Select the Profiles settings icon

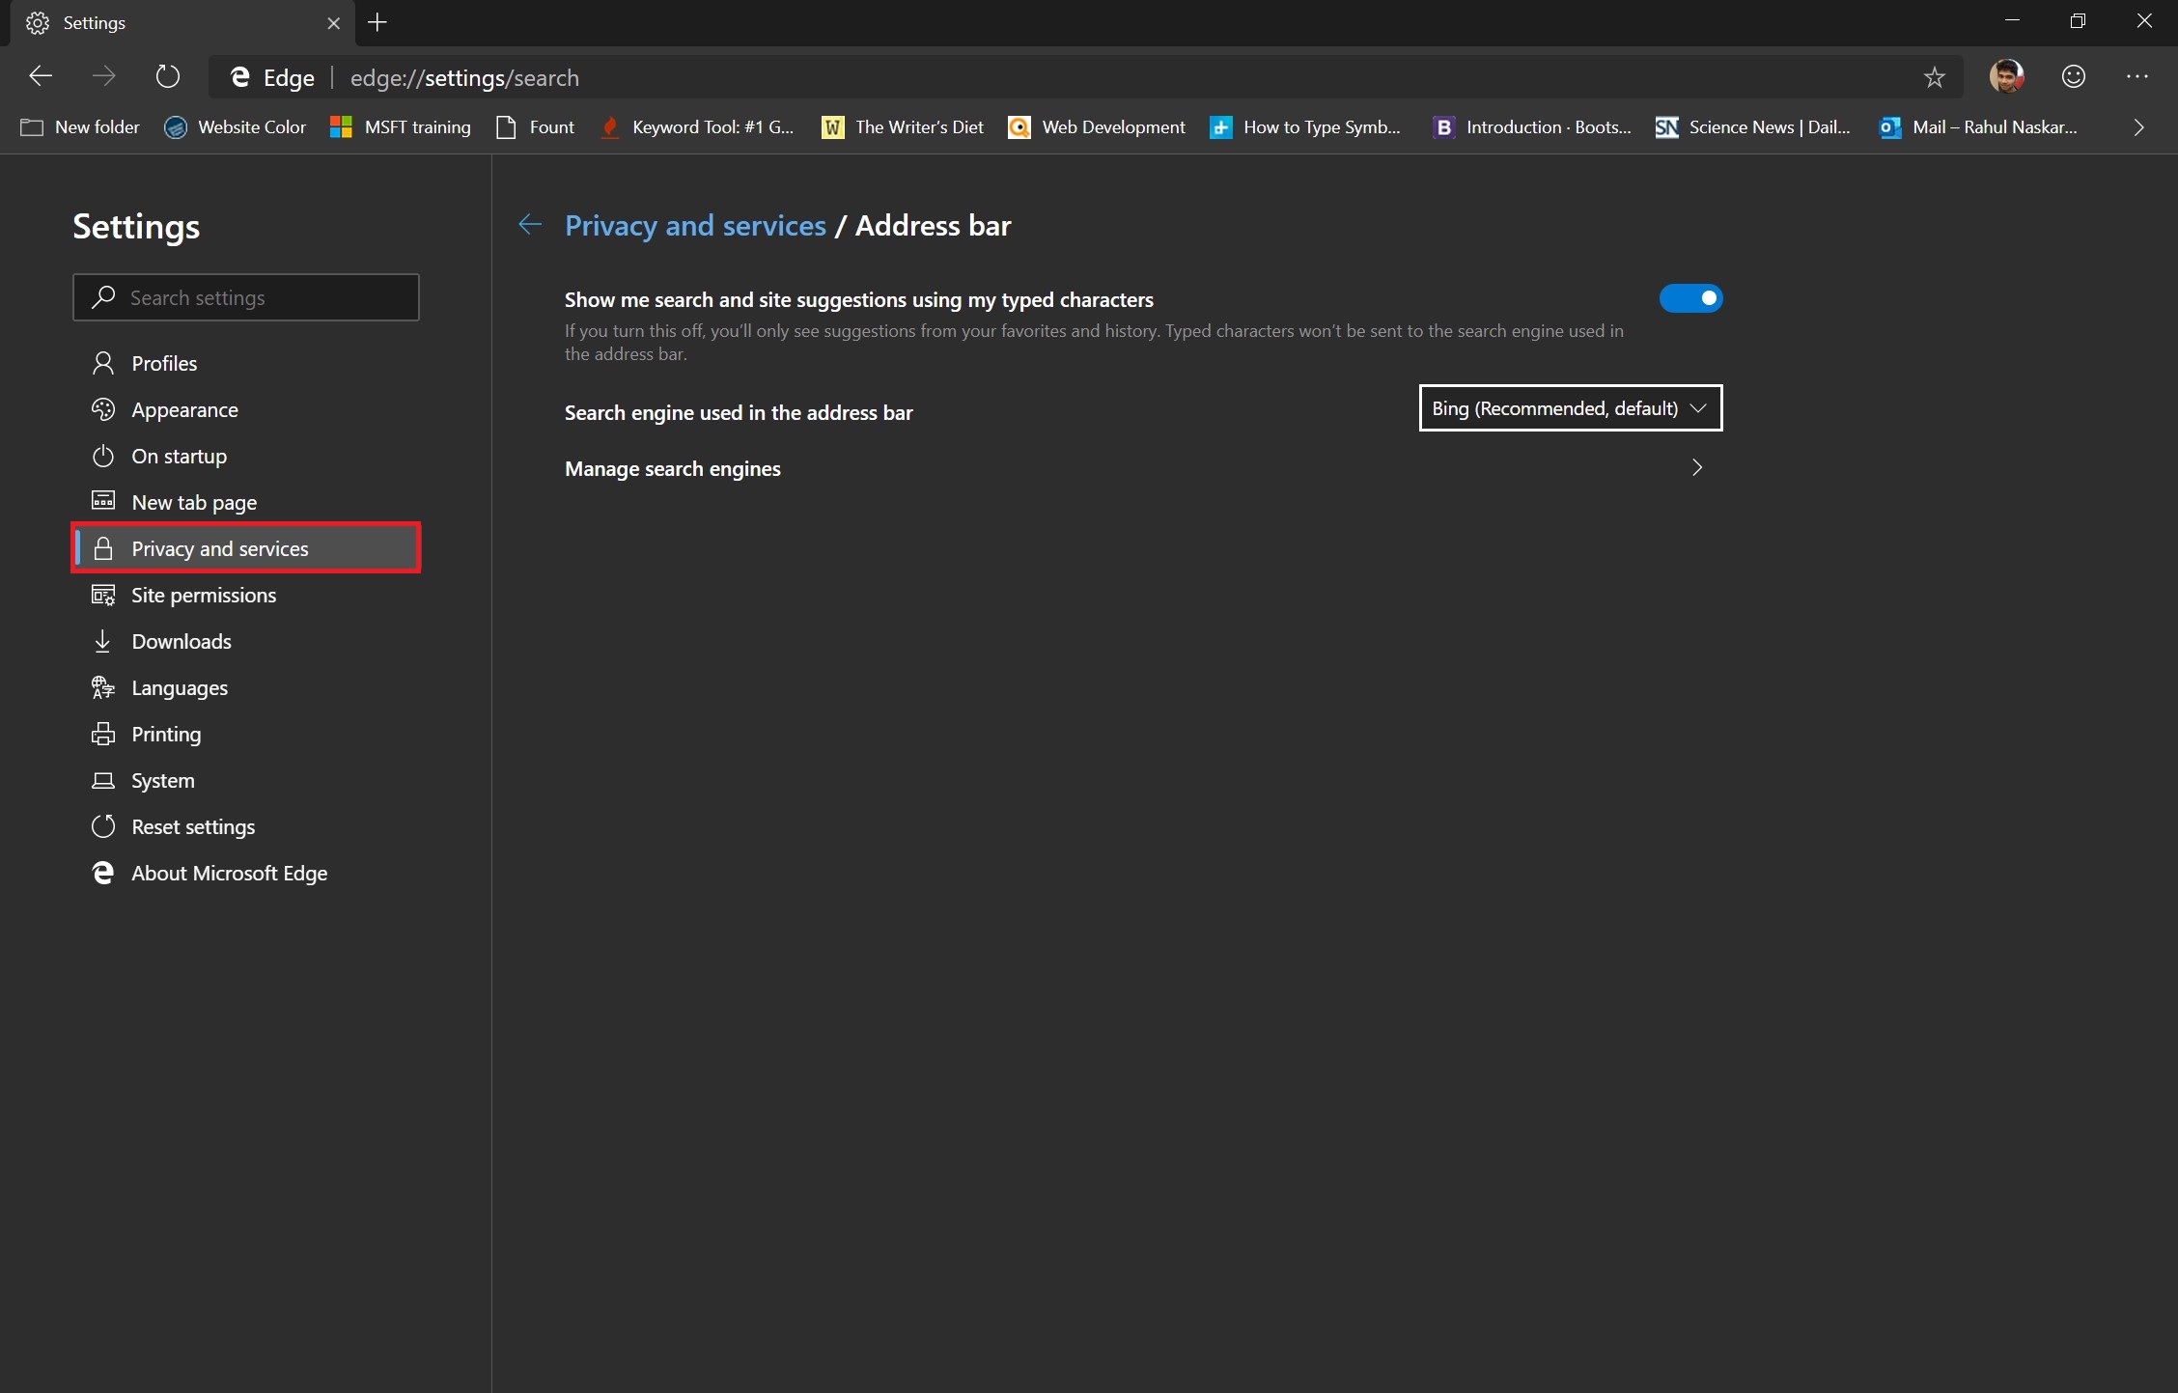(103, 363)
